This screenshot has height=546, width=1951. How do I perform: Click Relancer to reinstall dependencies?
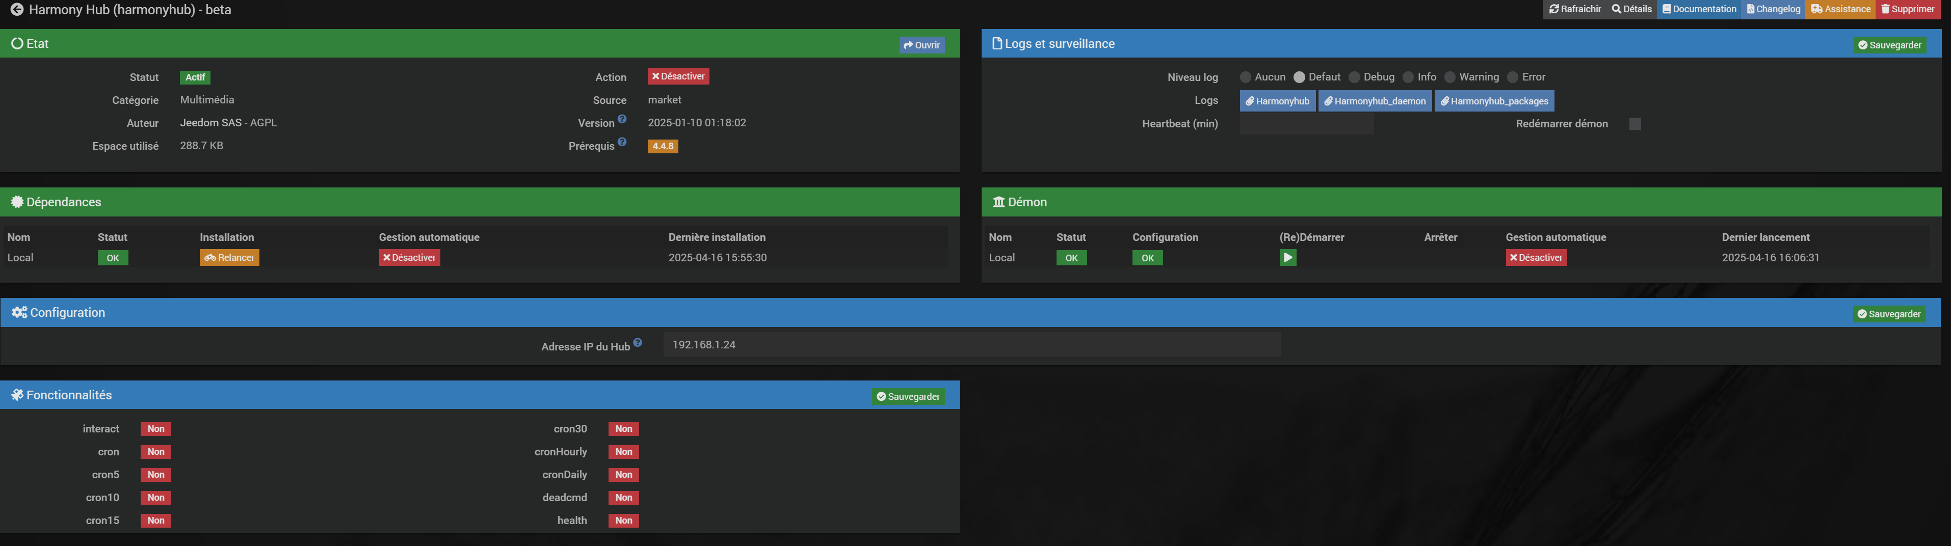(229, 258)
